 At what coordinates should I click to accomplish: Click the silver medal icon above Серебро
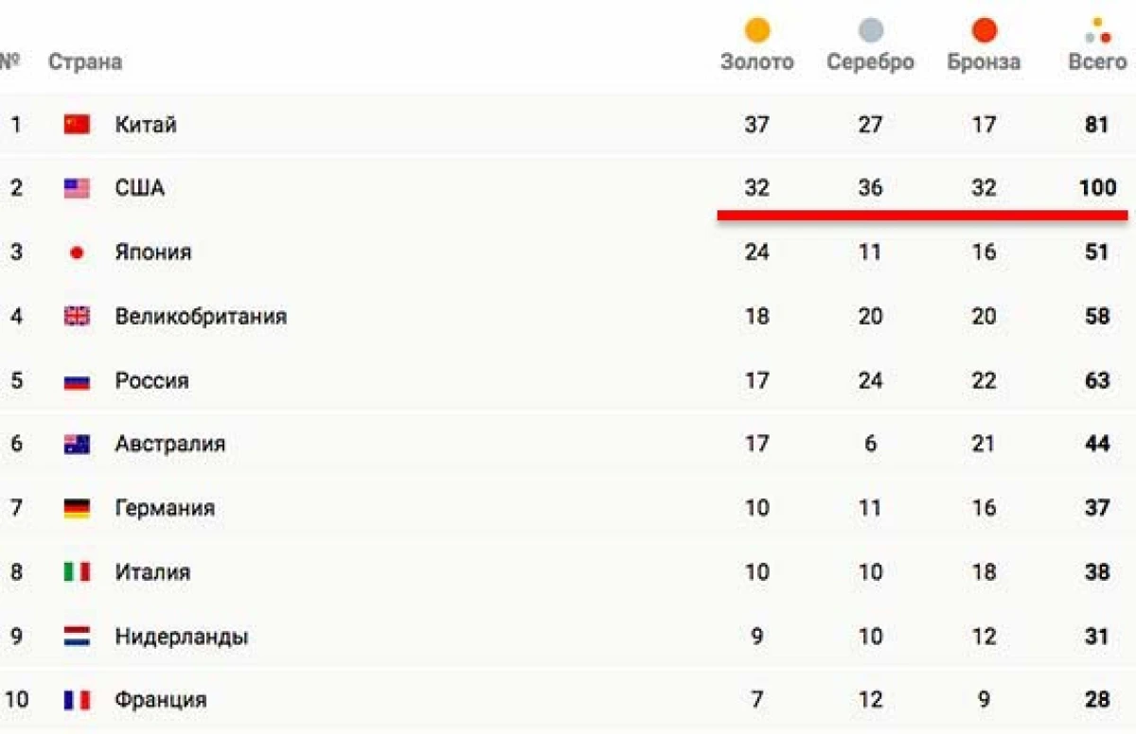[x=871, y=30]
